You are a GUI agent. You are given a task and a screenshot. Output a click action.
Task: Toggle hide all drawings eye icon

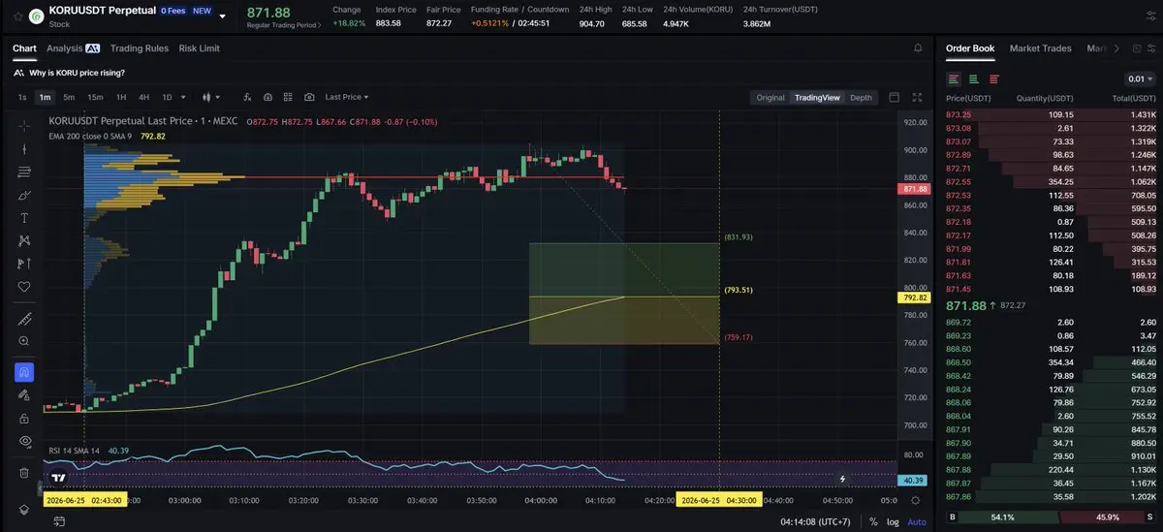24,441
